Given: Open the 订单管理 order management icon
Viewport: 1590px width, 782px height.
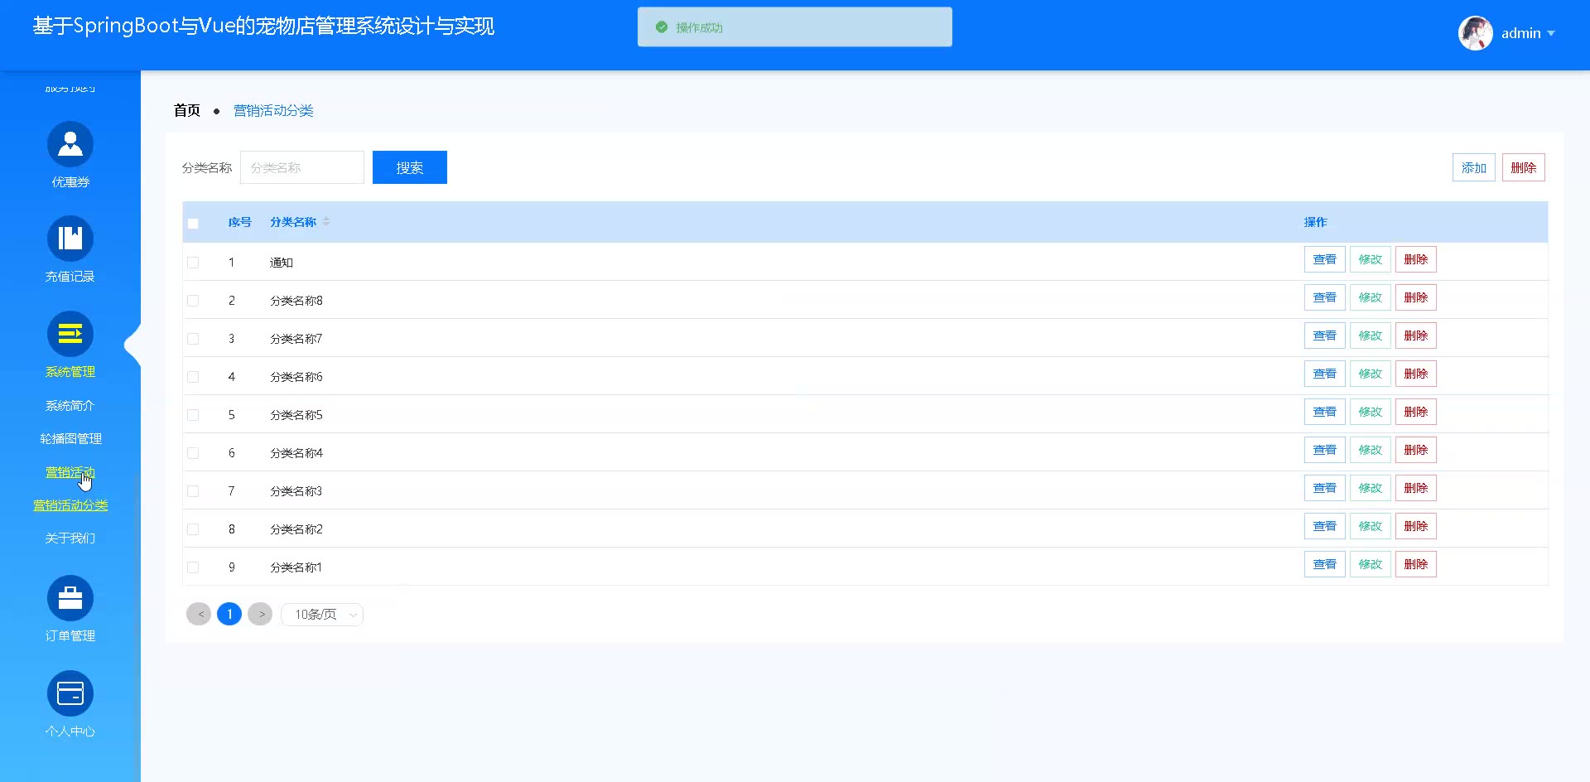Looking at the screenshot, I should [x=70, y=598].
